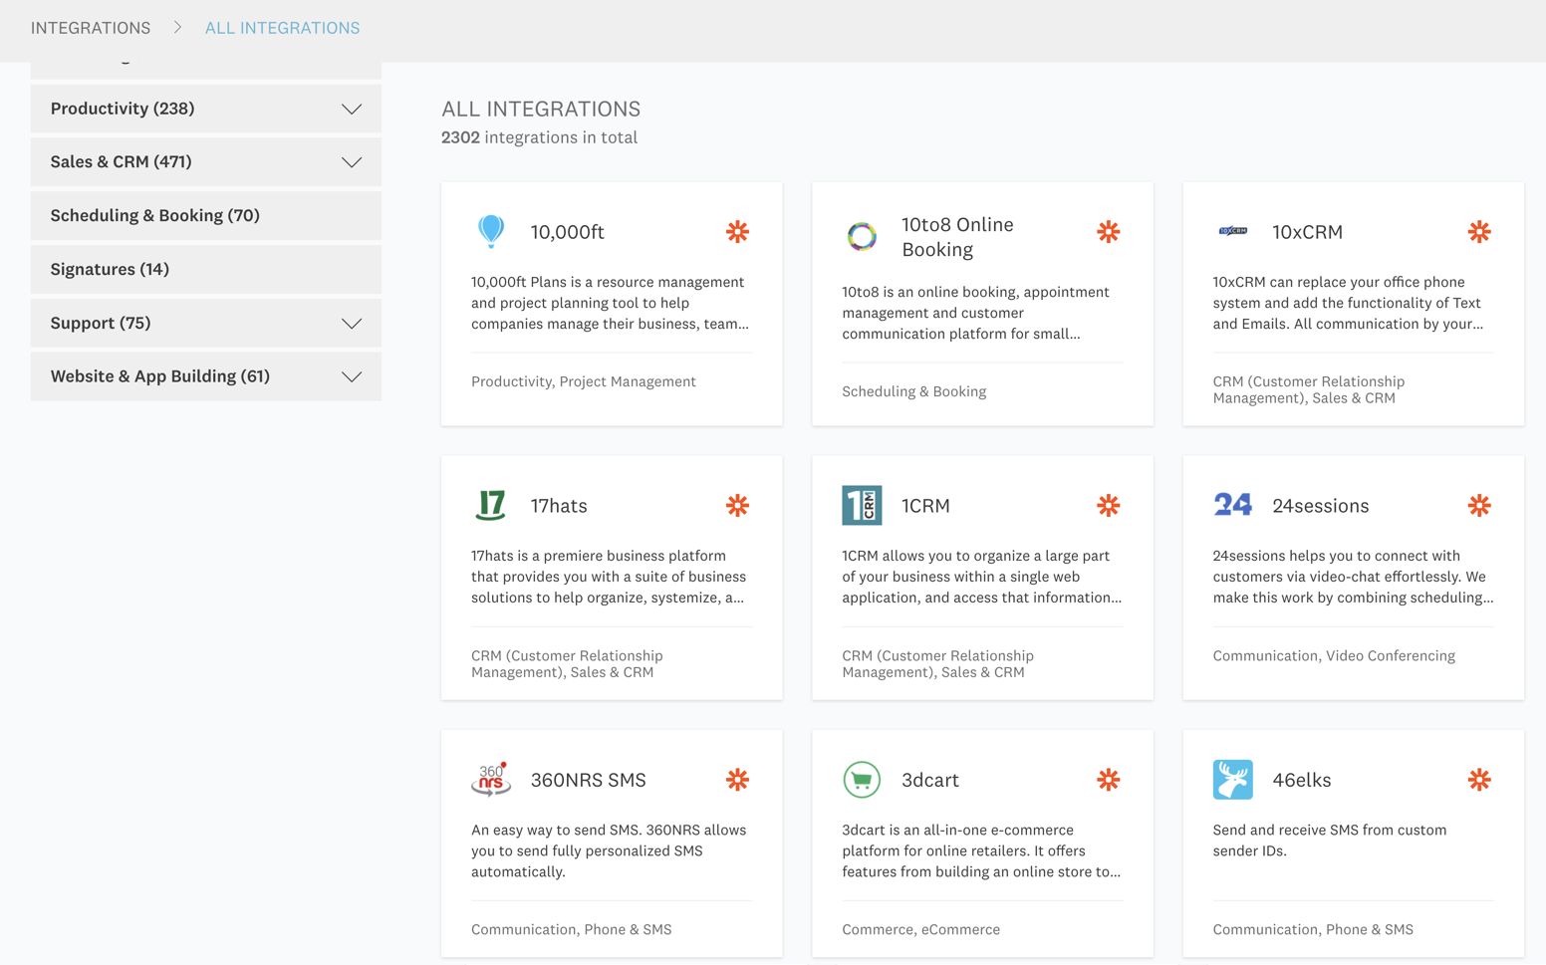This screenshot has height=965, width=1546.
Task: Click the 10to8 Online Booking ring logo
Action: 862,237
